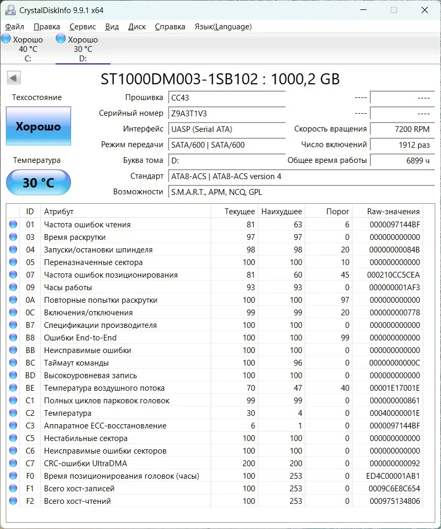The height and width of the screenshot is (529, 441).
Task: Open the Правка menu
Action: [x=47, y=27]
